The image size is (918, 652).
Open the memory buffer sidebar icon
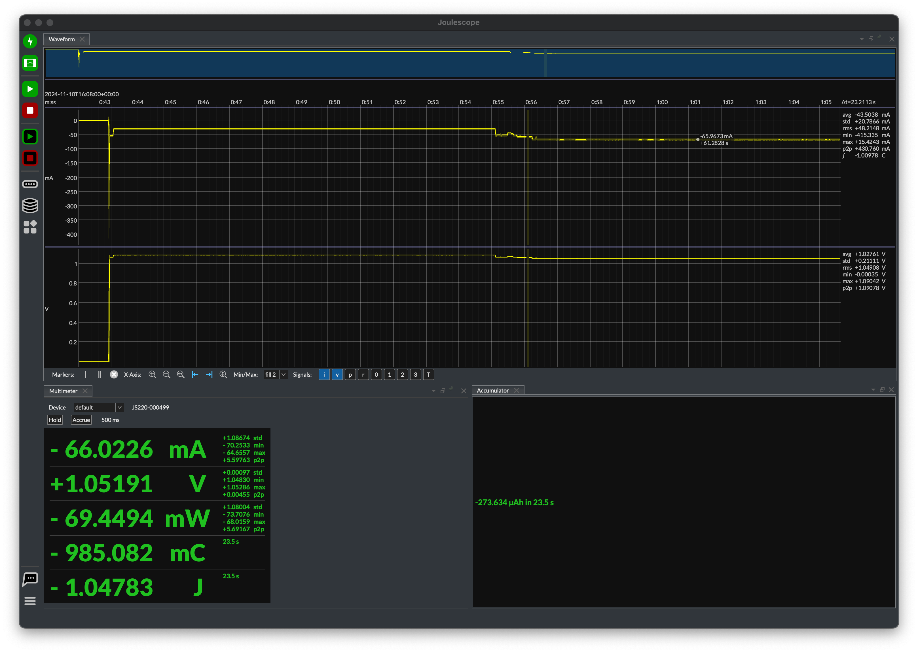[x=30, y=184]
